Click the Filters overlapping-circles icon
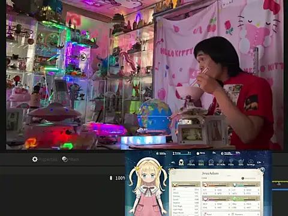 coord(65,160)
